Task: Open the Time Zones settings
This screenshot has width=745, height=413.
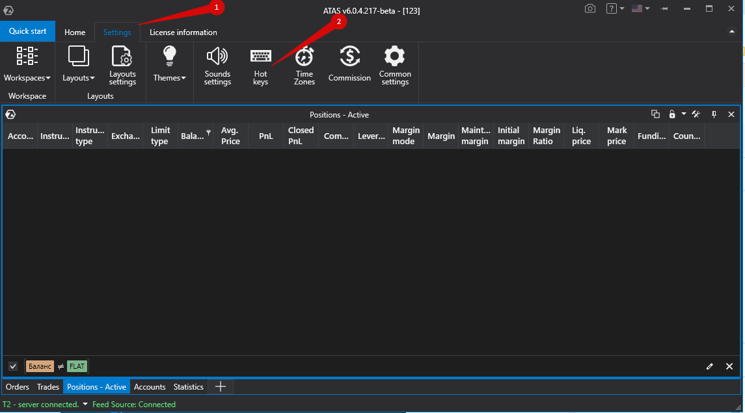Action: [x=304, y=64]
